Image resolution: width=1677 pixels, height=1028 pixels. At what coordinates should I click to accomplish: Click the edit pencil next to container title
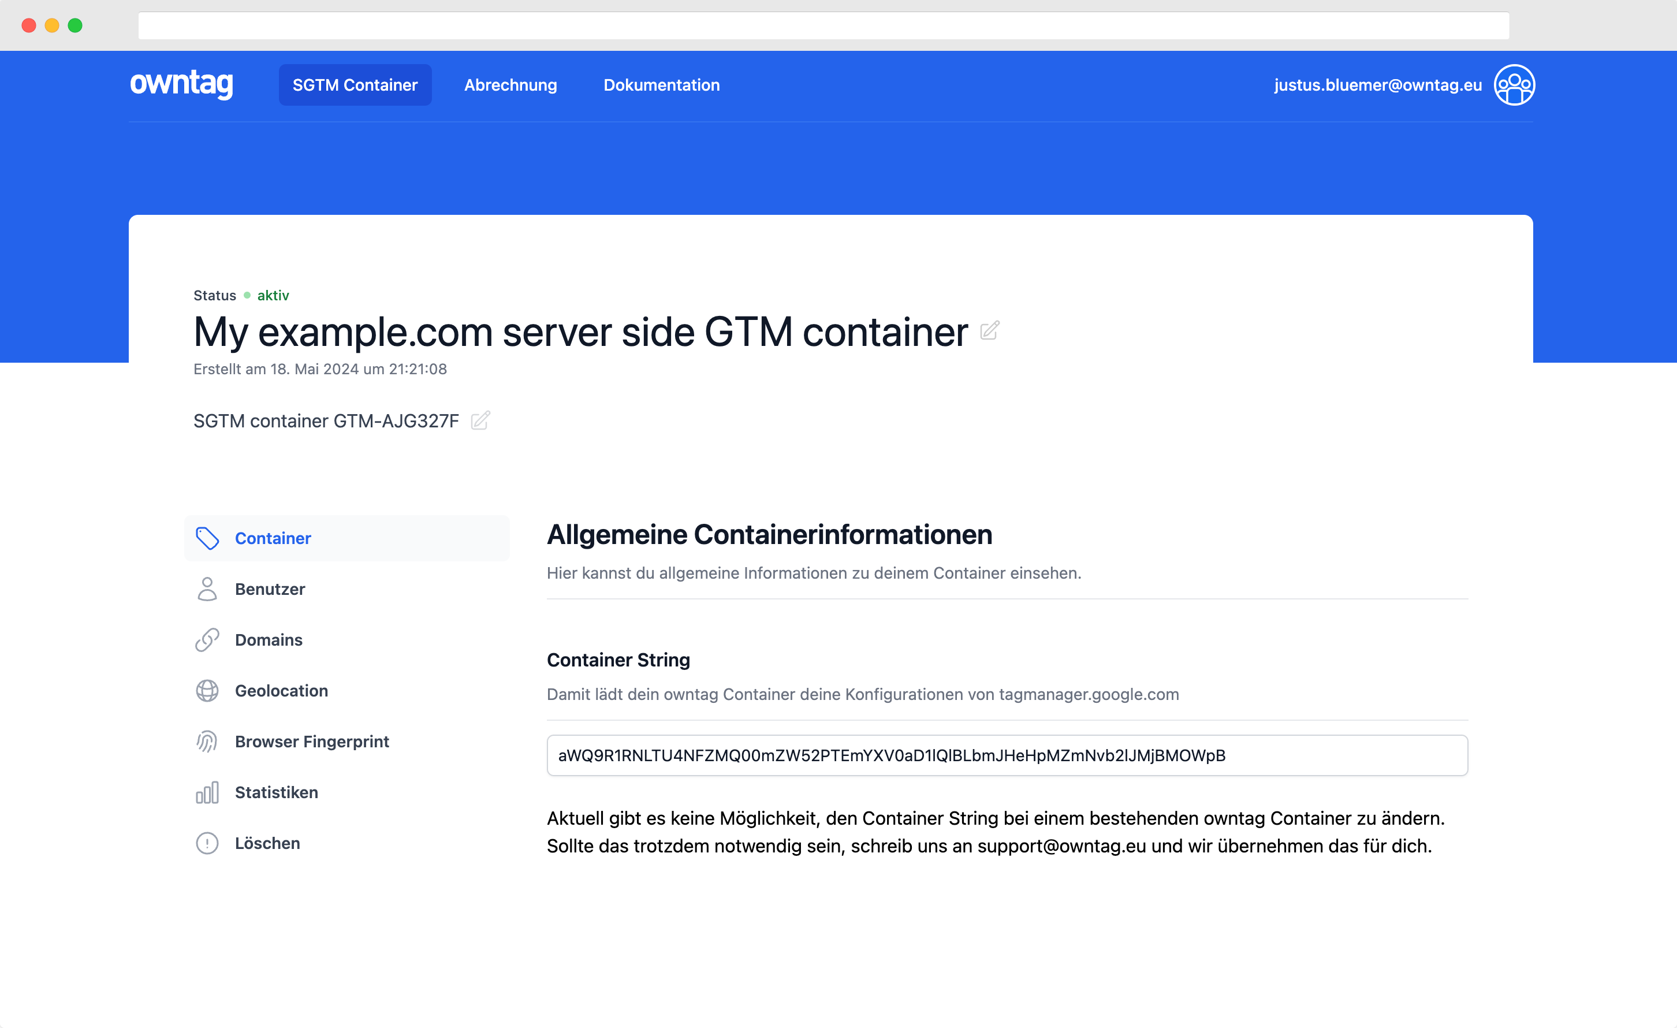point(990,331)
